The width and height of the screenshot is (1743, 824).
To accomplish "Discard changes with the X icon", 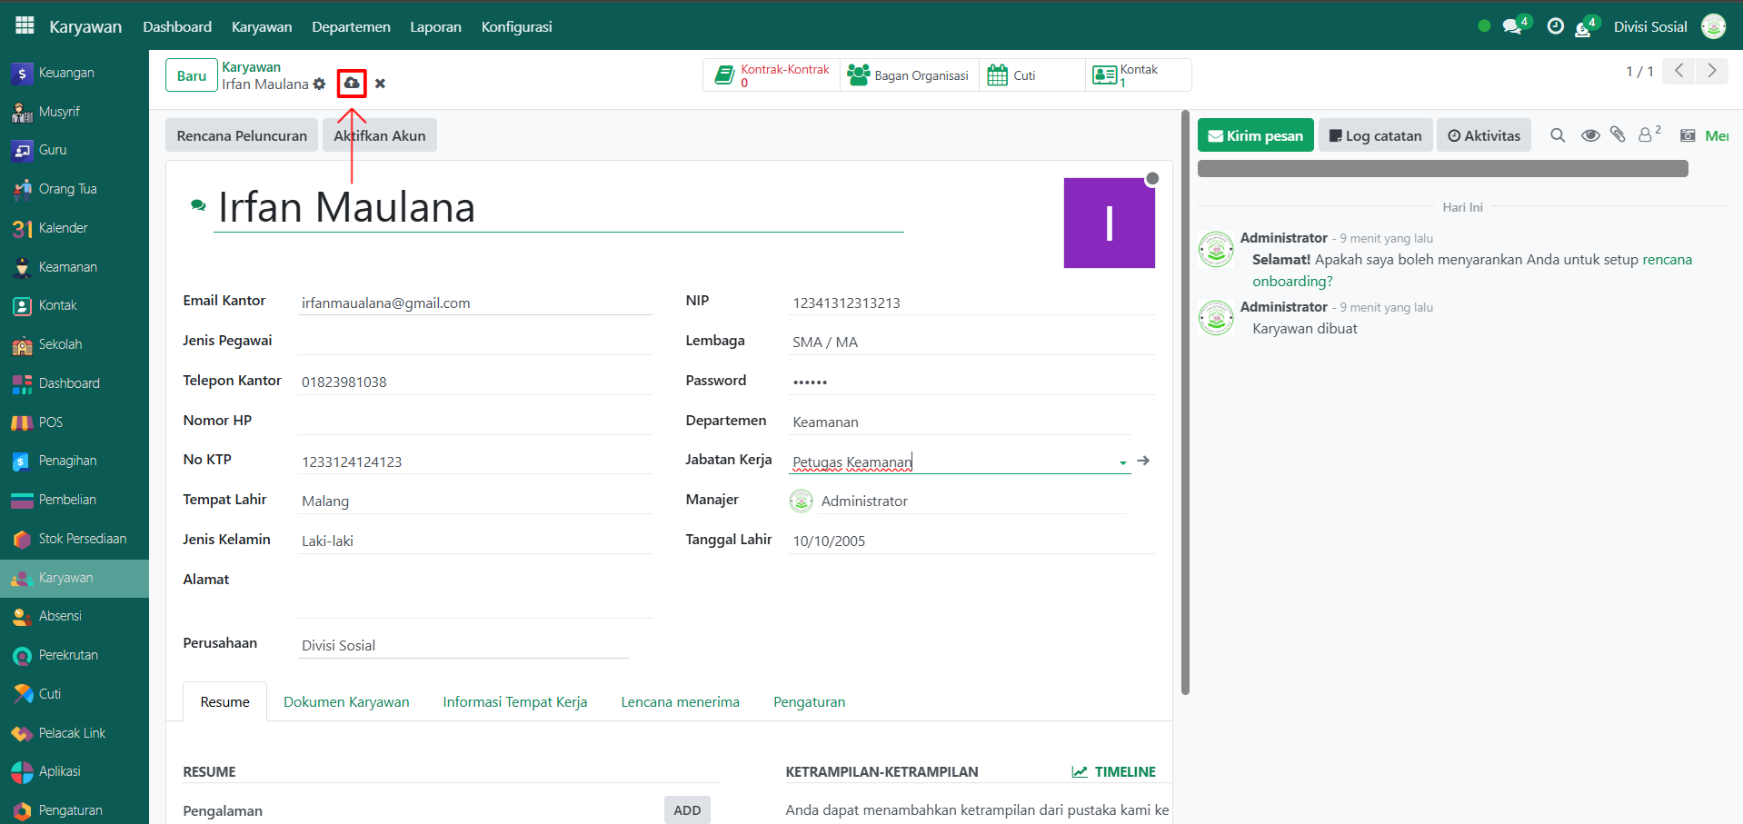I will pyautogui.click(x=380, y=84).
